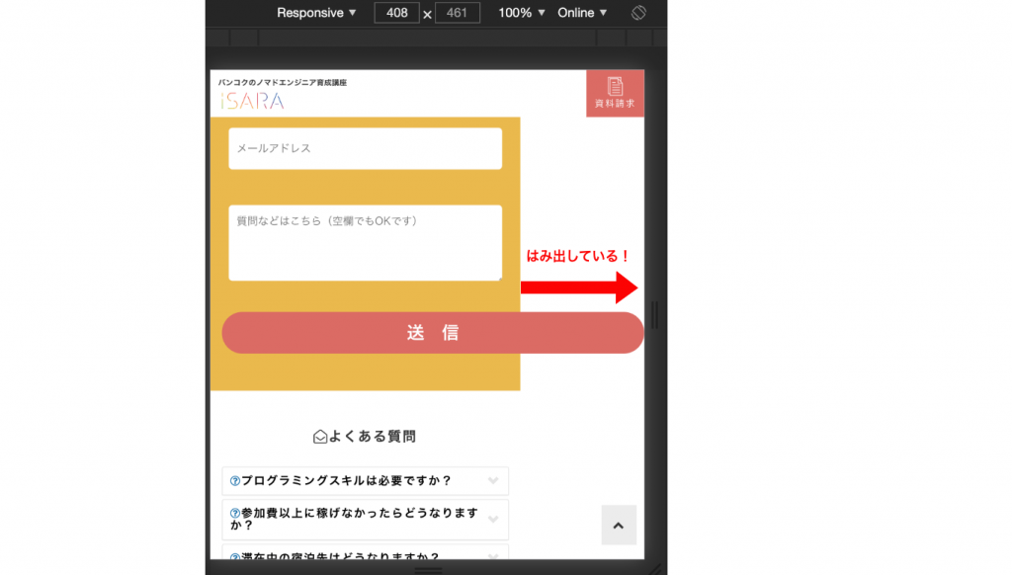Click the rotate viewport icon

coord(638,13)
